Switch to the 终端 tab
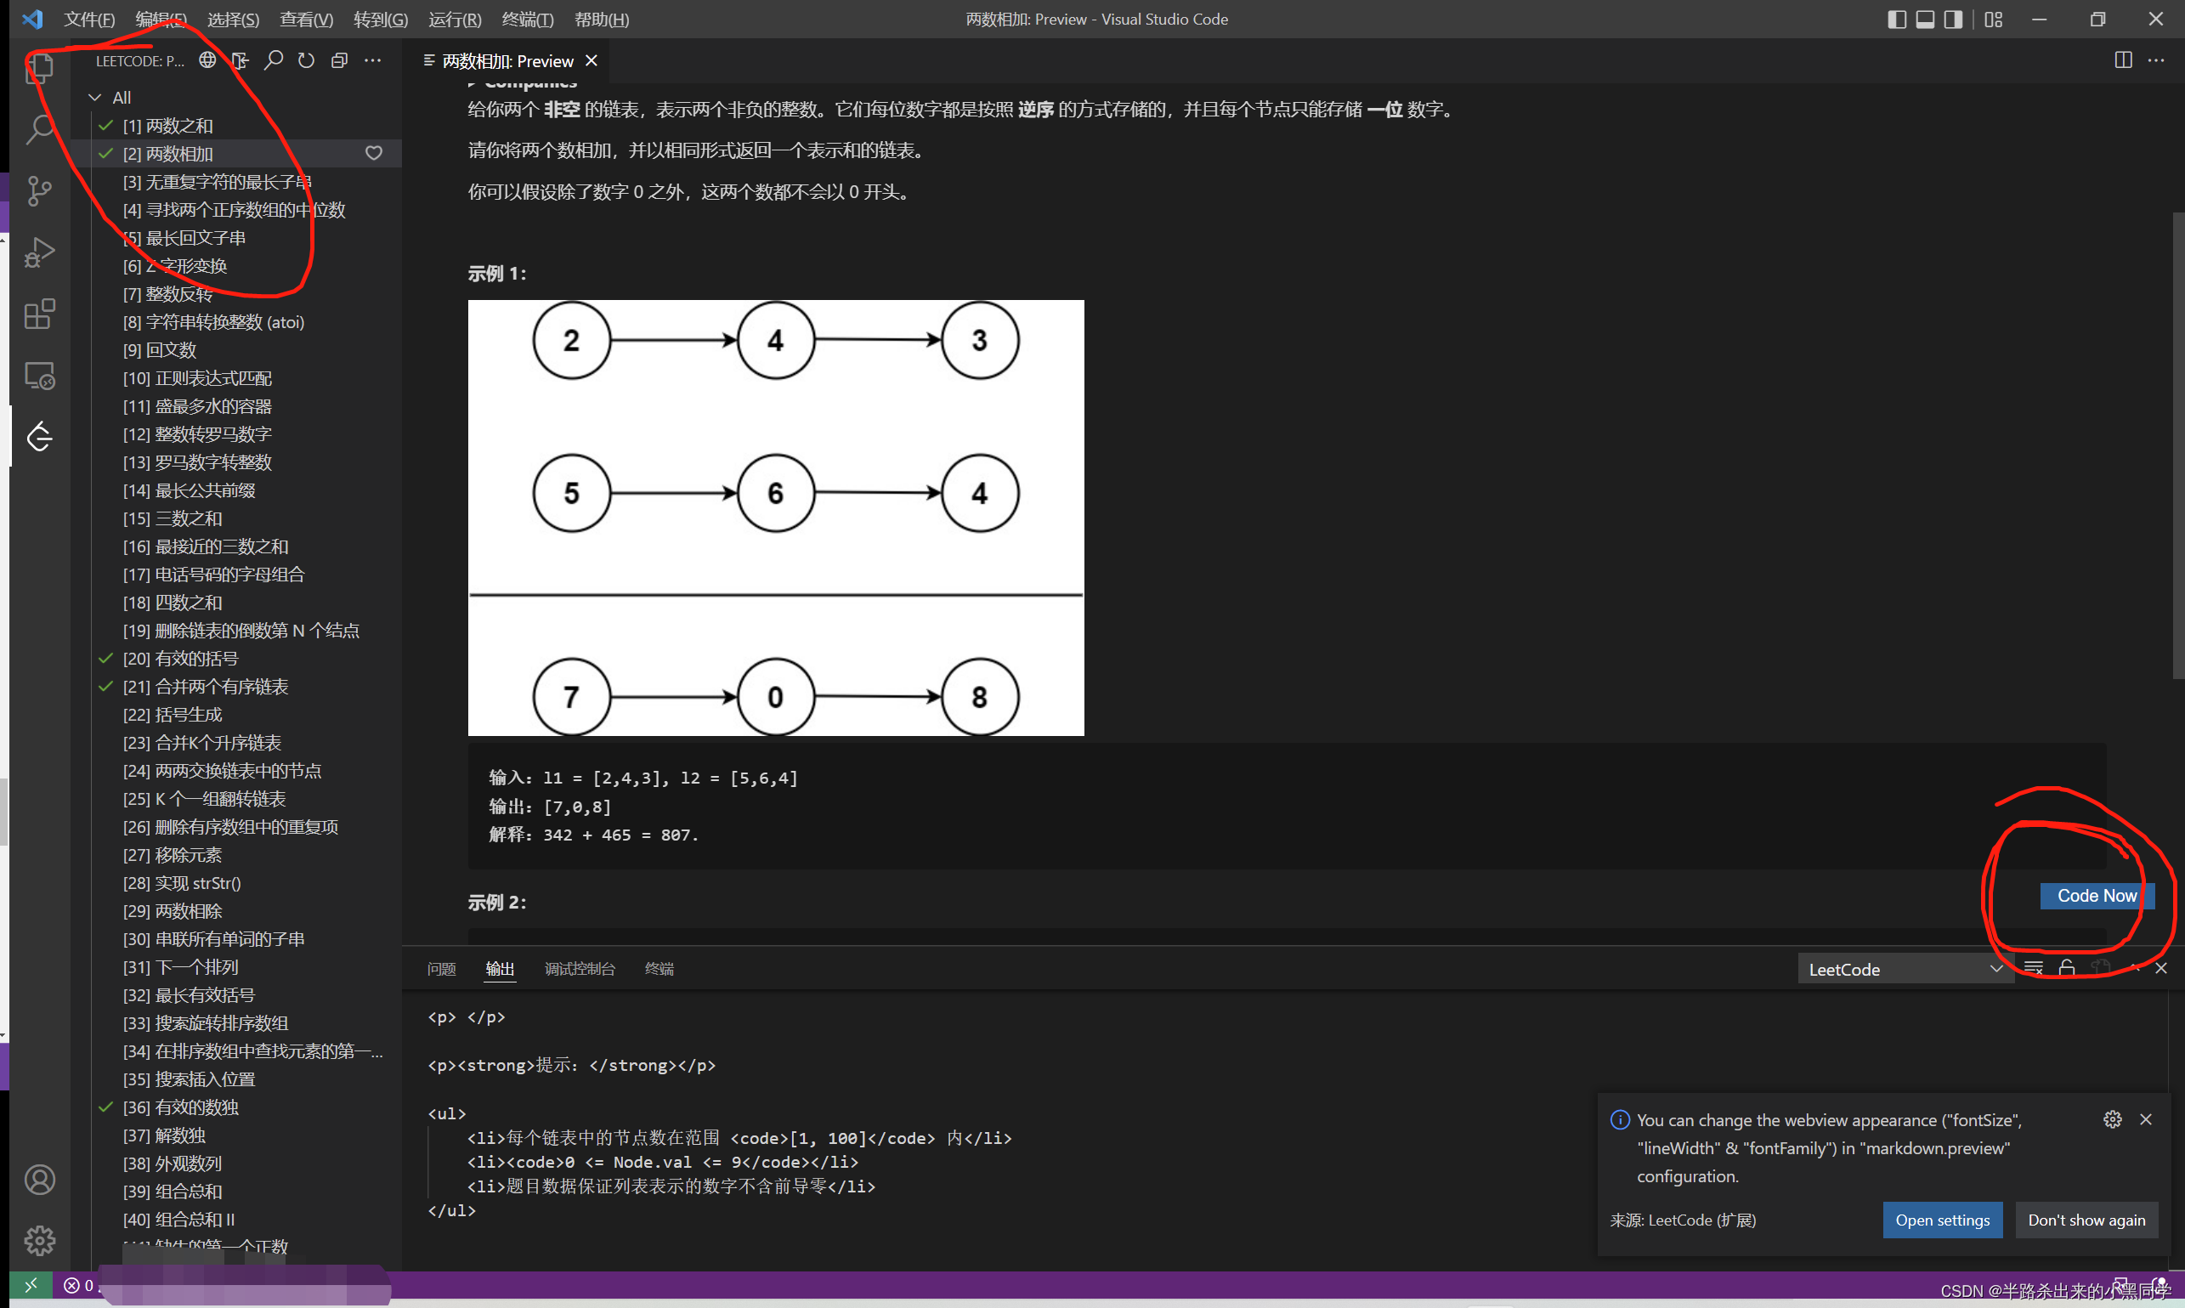This screenshot has width=2185, height=1308. 658,968
